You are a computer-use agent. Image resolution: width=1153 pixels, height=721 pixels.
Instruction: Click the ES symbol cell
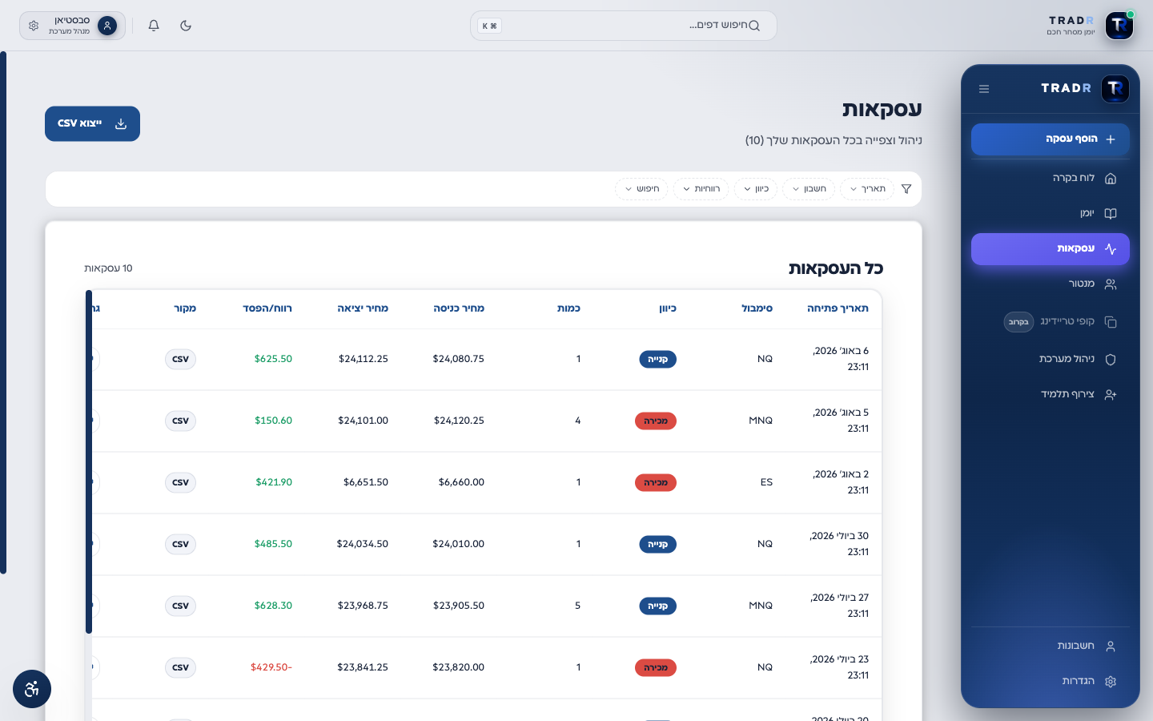(x=766, y=482)
